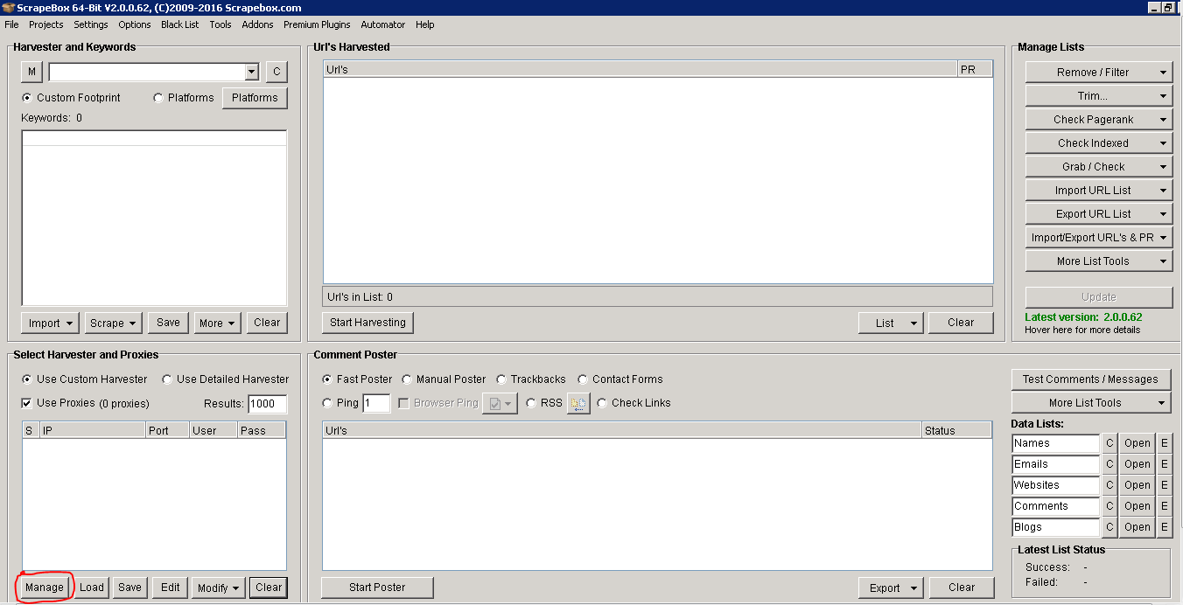This screenshot has height=605, width=1183.
Task: Open the Addons menu
Action: (x=257, y=24)
